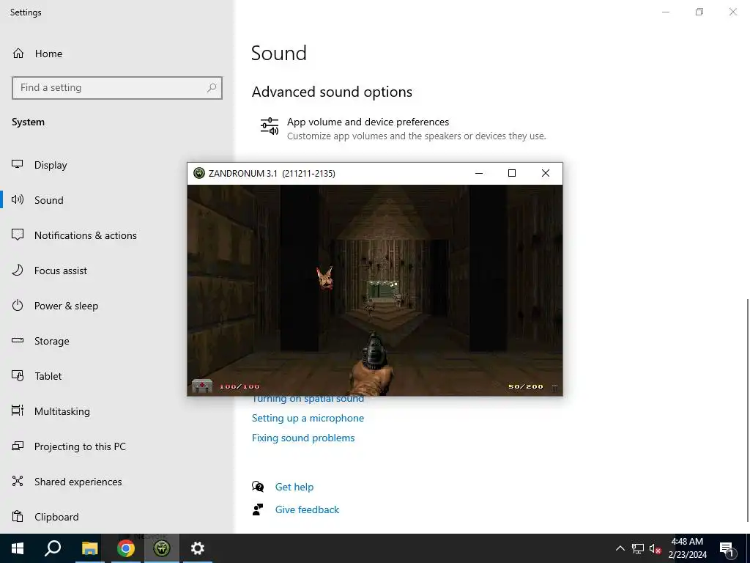Minimize the Zandronum window
Screen dimensions: 750x563
tap(479, 173)
